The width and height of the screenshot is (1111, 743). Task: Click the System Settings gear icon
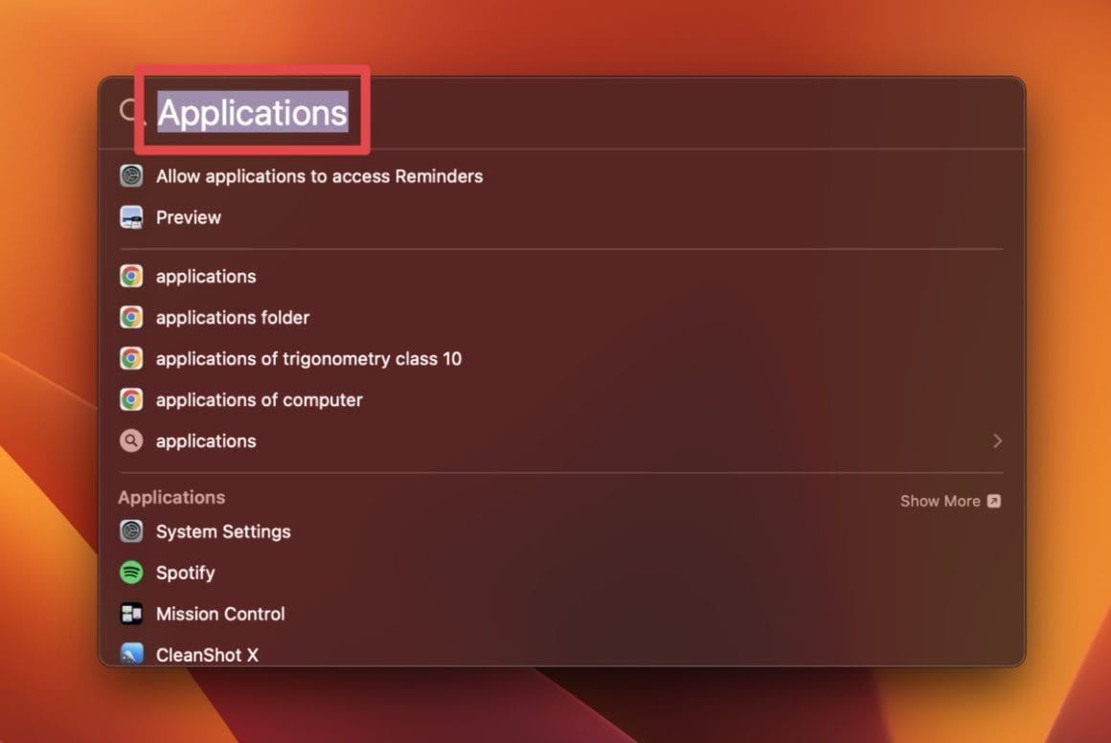pos(131,531)
